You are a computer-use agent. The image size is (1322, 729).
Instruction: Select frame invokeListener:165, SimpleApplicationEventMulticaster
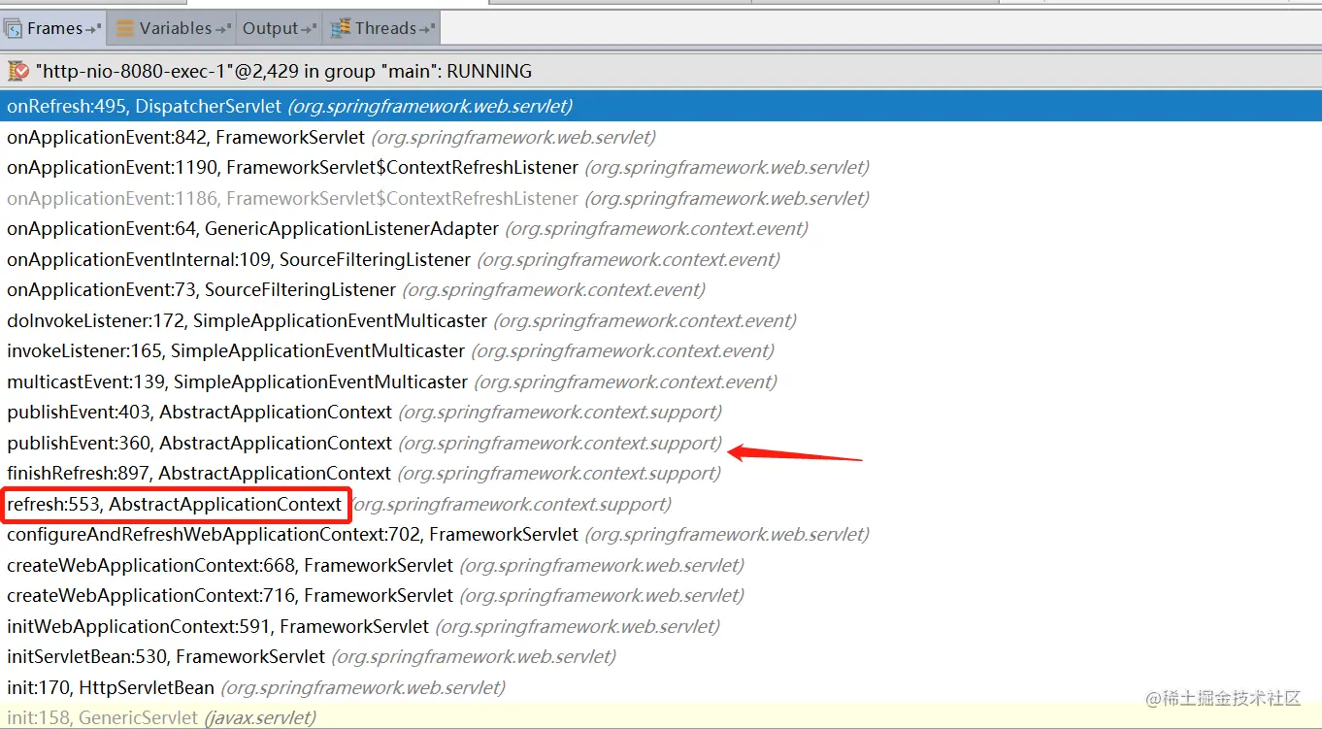pyautogui.click(x=661, y=350)
